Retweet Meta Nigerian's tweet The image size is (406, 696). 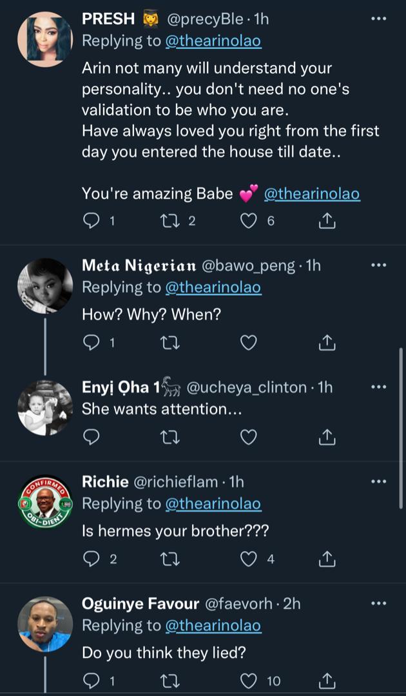coord(170,343)
